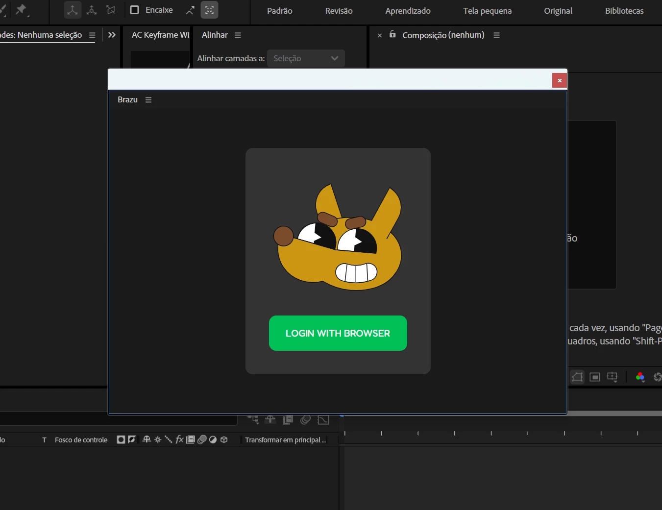This screenshot has width=662, height=510.
Task: Open the Brazu panel hamburger menu
Action: click(x=148, y=100)
